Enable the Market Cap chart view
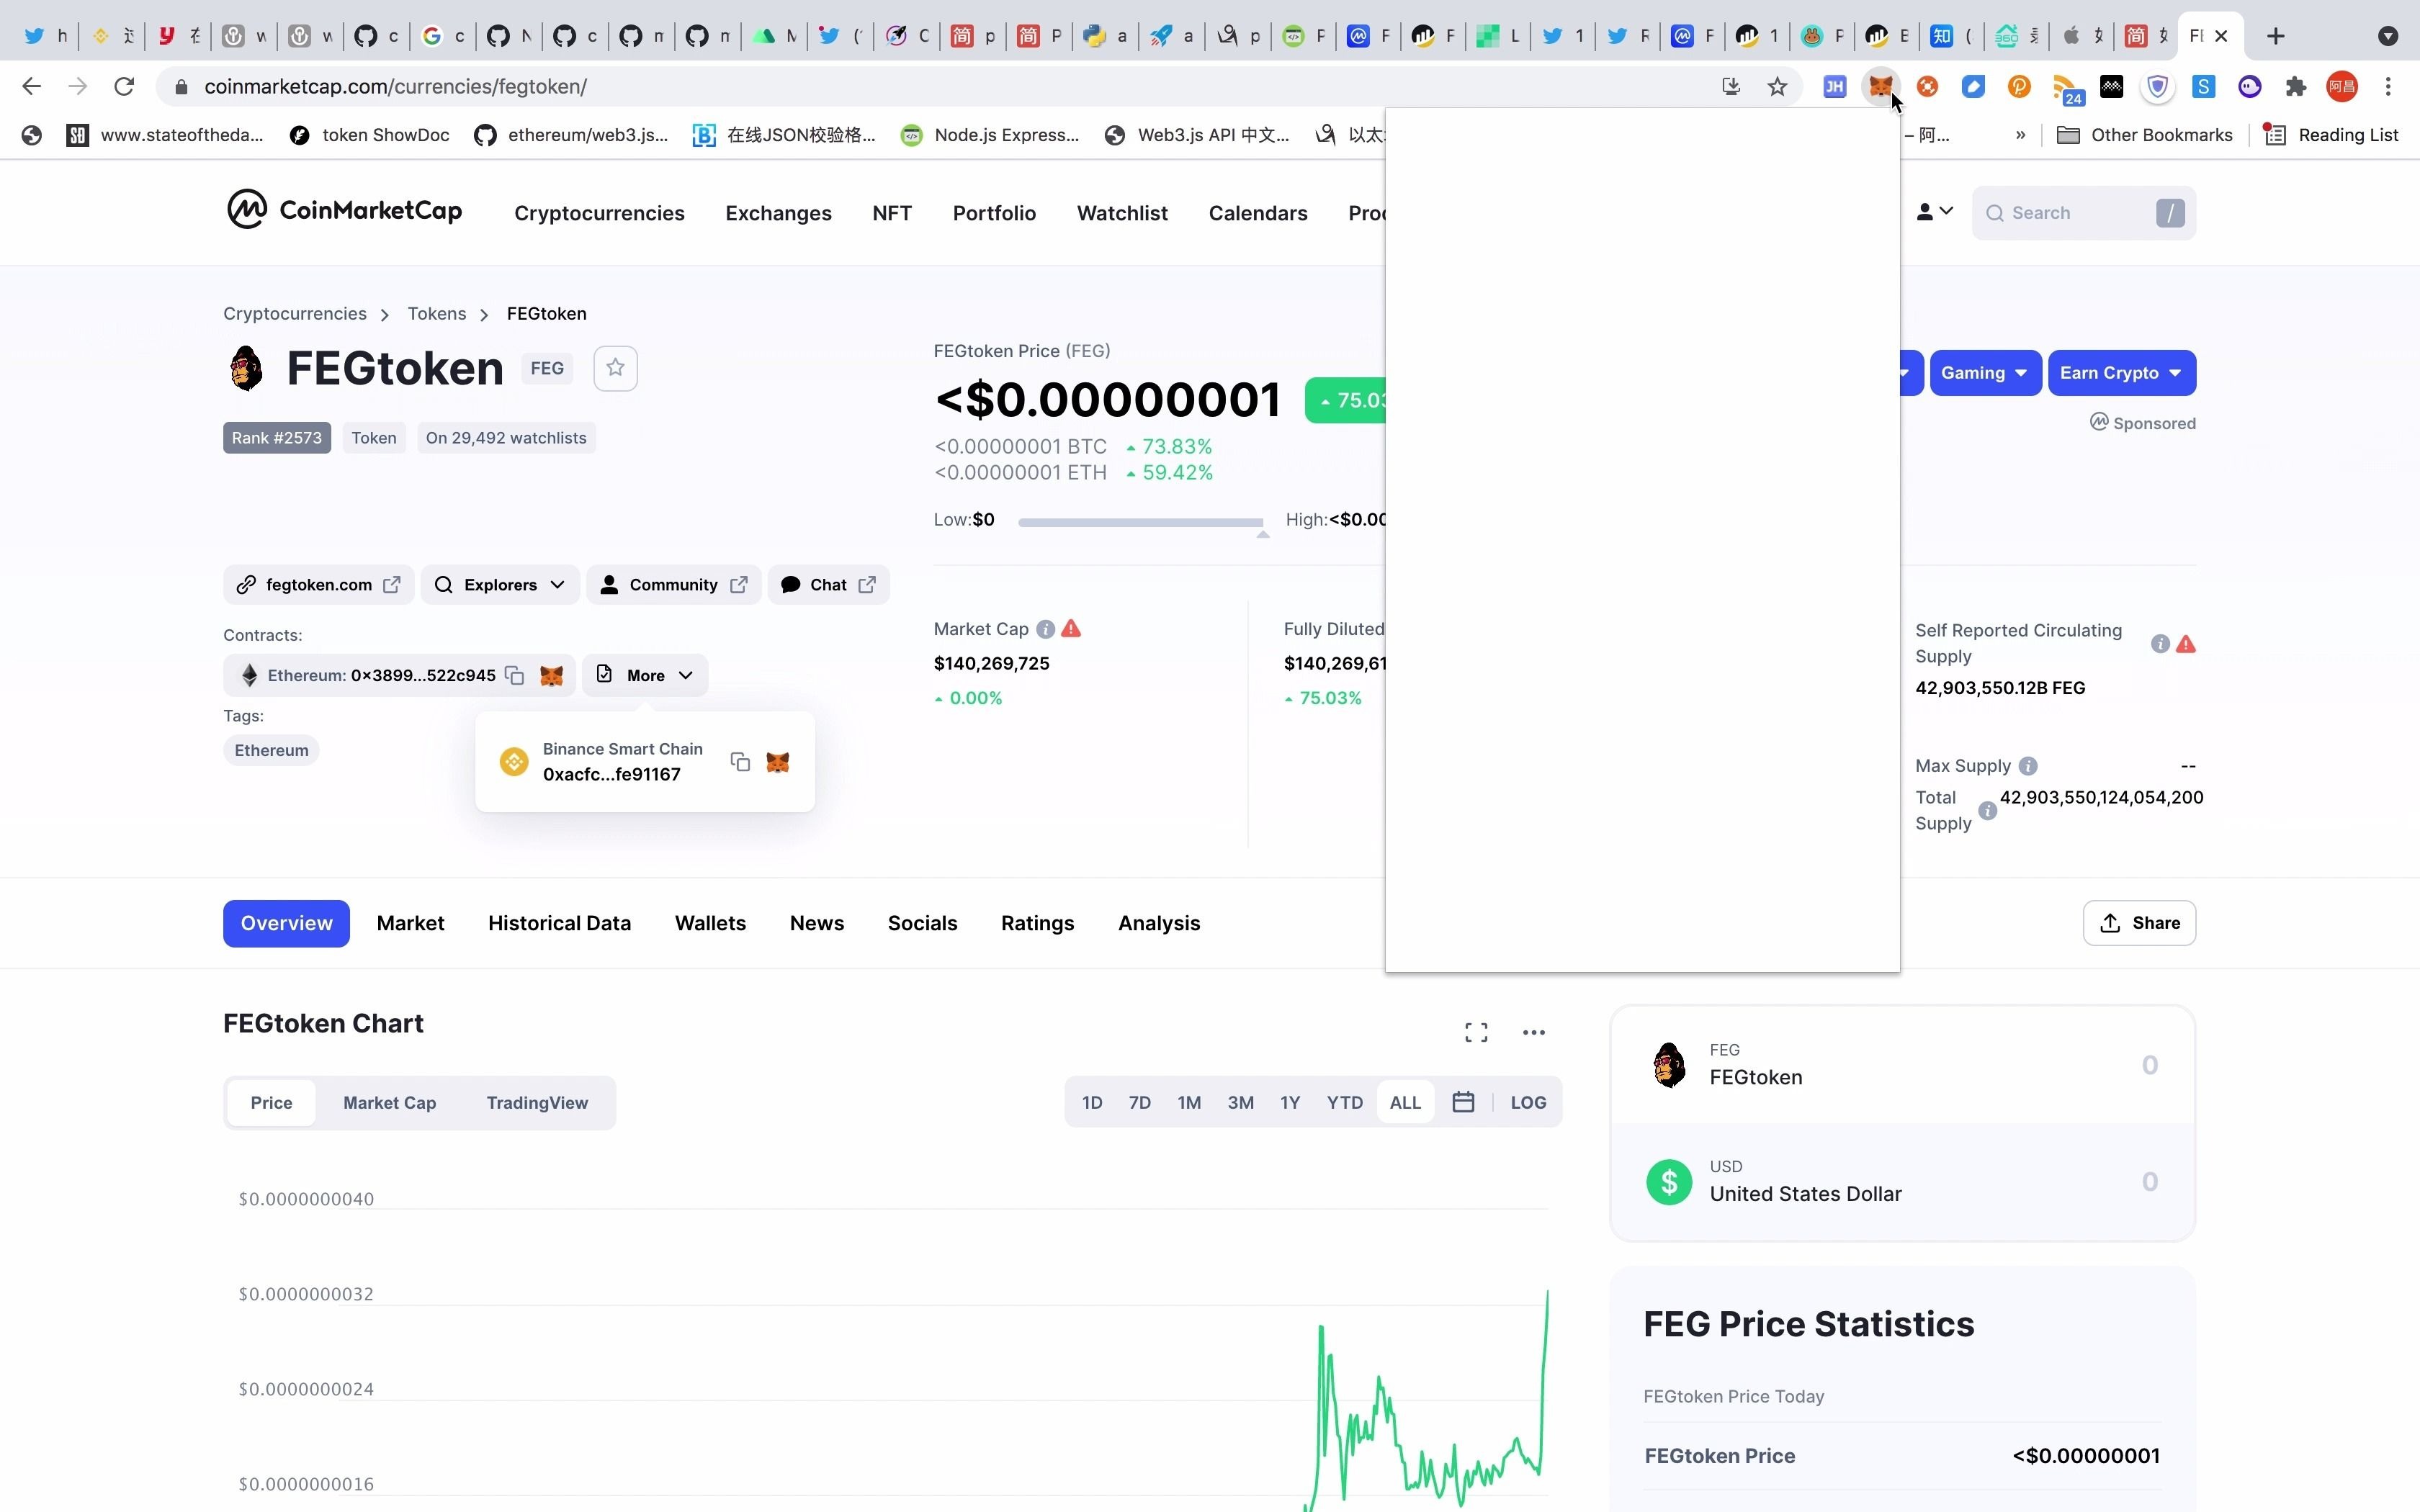The image size is (2420, 1512). click(390, 1101)
